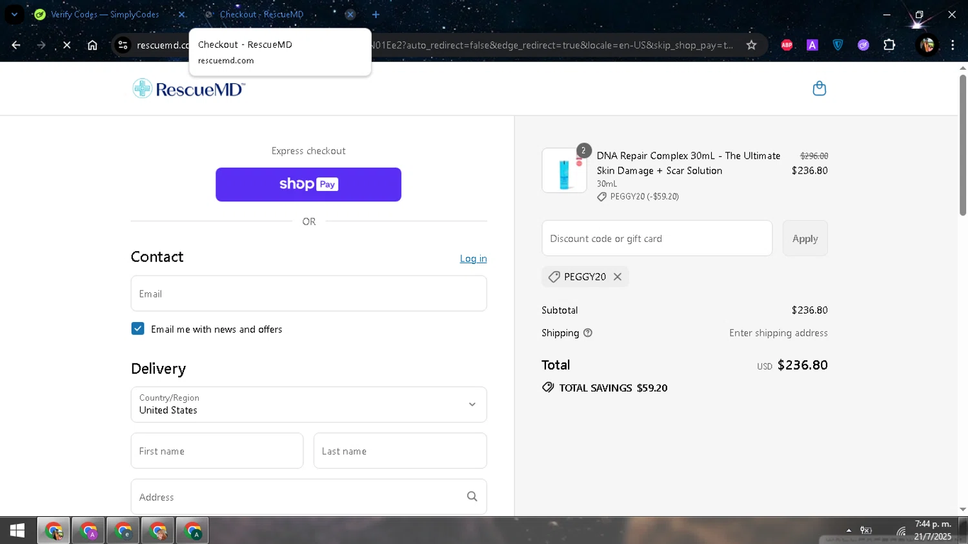Open the blue shield extension icon
The height and width of the screenshot is (544, 968).
coord(838,45)
